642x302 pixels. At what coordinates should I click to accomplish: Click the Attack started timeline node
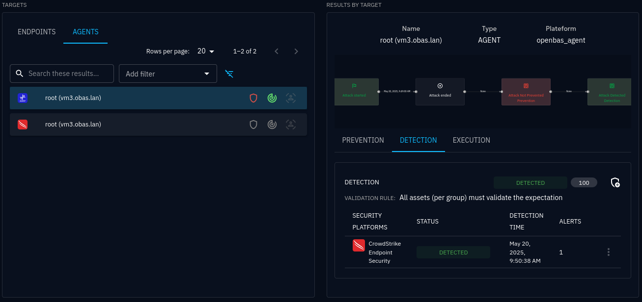[x=356, y=92]
